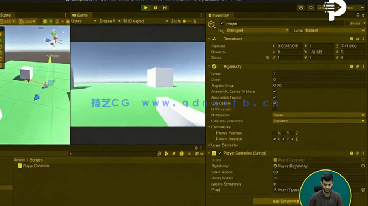The height and width of the screenshot is (206, 368).
Task: Open the Tag dropdown
Action: (257, 30)
